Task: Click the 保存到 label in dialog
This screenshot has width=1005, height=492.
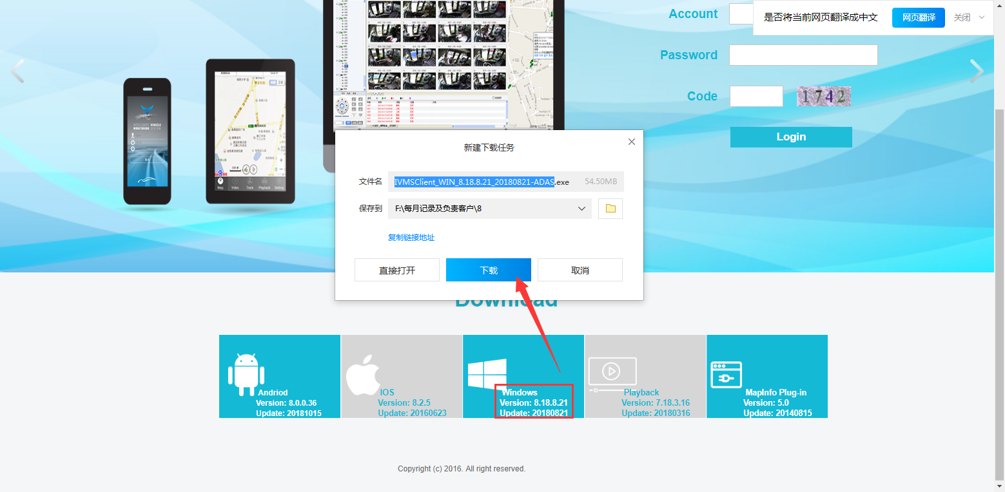Action: click(x=371, y=209)
